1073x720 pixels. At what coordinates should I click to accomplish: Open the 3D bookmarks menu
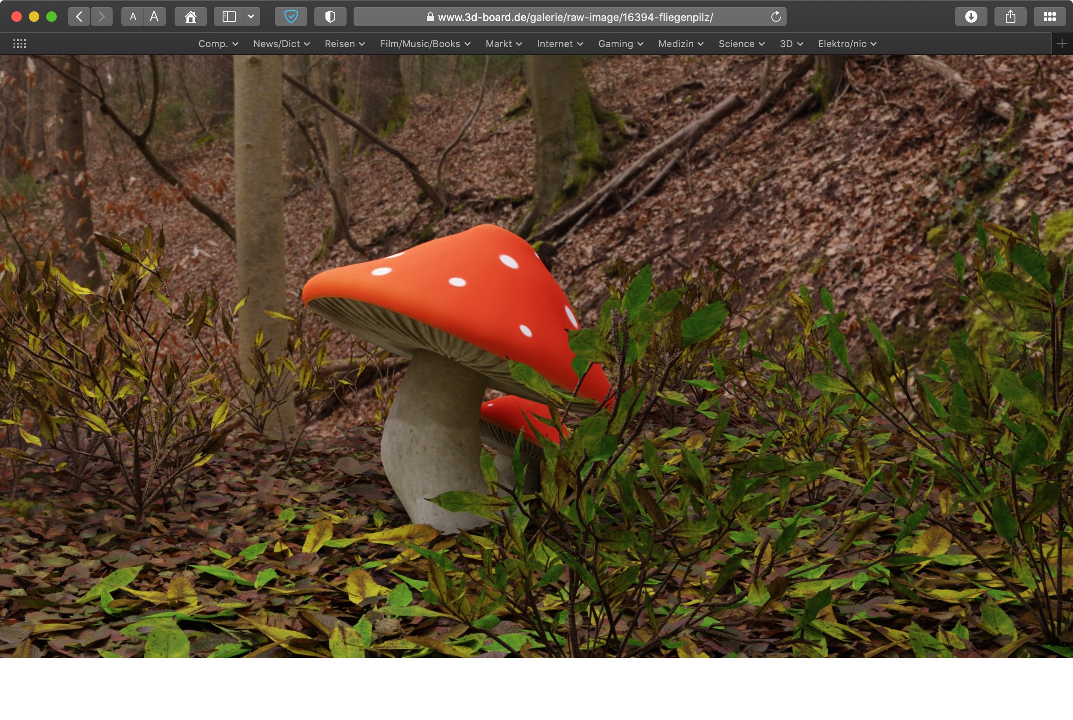(x=791, y=44)
